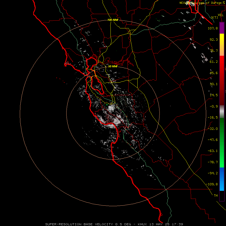Click the 100 NMI range ring label
The width and height of the screenshot is (226, 226).
click(x=113, y=20)
